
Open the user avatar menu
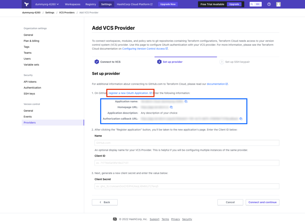click(278, 4)
